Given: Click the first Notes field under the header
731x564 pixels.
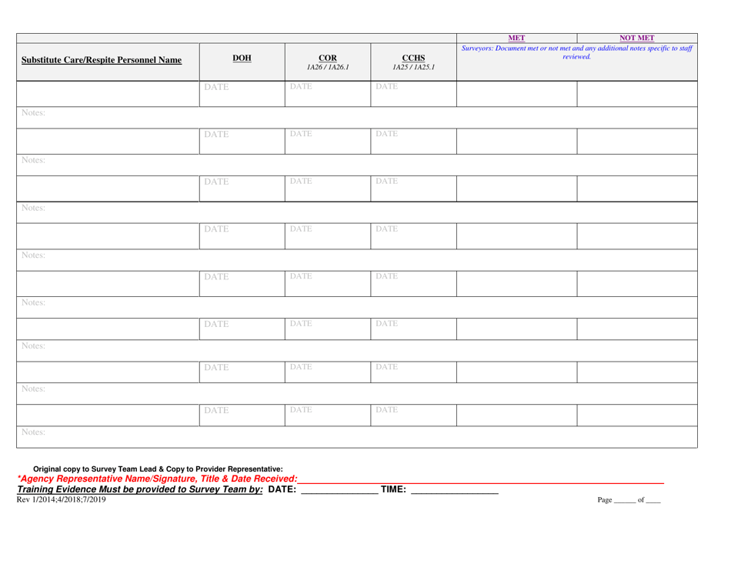Looking at the screenshot, I should [x=357, y=118].
